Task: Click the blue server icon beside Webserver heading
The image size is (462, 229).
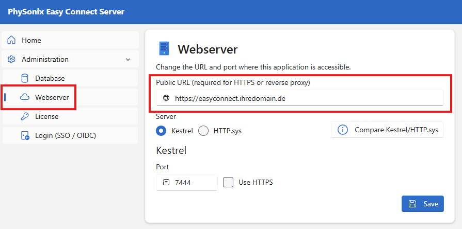Action: point(164,48)
